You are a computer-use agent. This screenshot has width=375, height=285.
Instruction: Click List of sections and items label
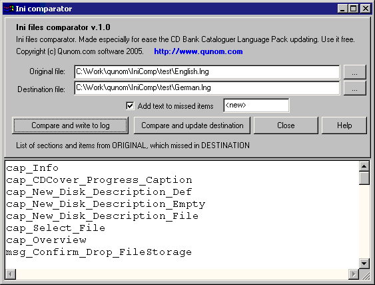pos(133,146)
